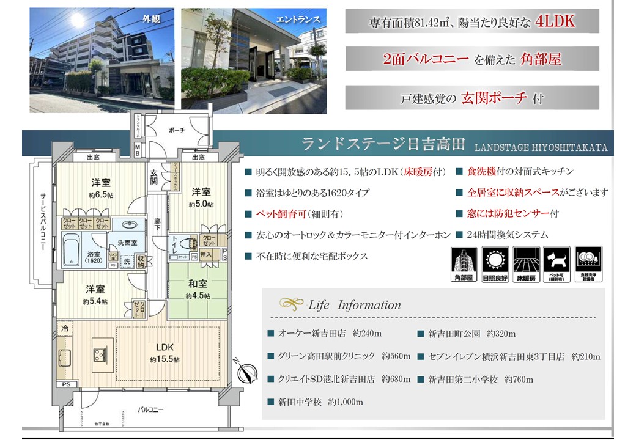Click the 日照良好 sun icon
This screenshot has width=636, height=440.
pos(494,261)
